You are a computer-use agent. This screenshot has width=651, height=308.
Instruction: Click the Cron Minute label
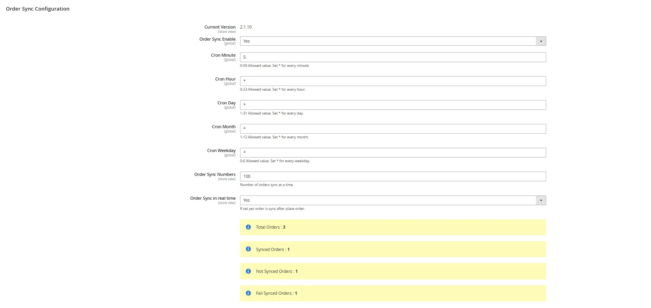(223, 55)
